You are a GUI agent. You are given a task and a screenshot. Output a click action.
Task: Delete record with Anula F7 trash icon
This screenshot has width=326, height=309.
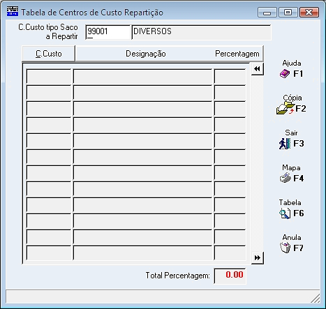pos(285,248)
